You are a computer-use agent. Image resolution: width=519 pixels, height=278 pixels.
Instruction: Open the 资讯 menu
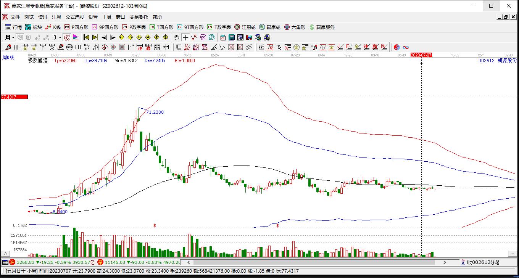pyautogui.click(x=43, y=17)
